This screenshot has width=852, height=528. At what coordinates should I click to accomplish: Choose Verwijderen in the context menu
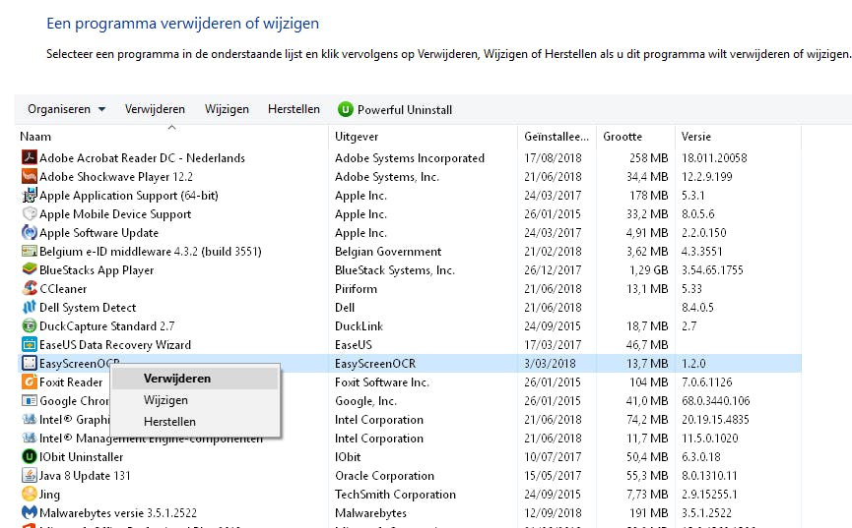click(x=195, y=379)
